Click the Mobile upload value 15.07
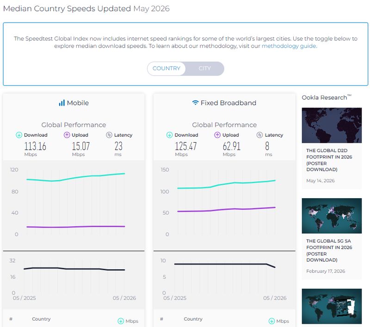The height and width of the screenshot is (327, 370). click(x=80, y=146)
